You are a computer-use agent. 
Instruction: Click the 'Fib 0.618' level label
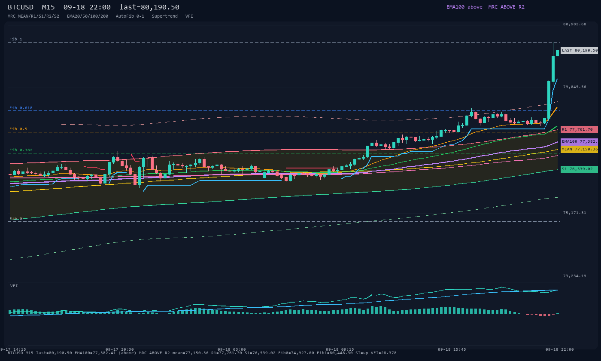click(x=21, y=108)
